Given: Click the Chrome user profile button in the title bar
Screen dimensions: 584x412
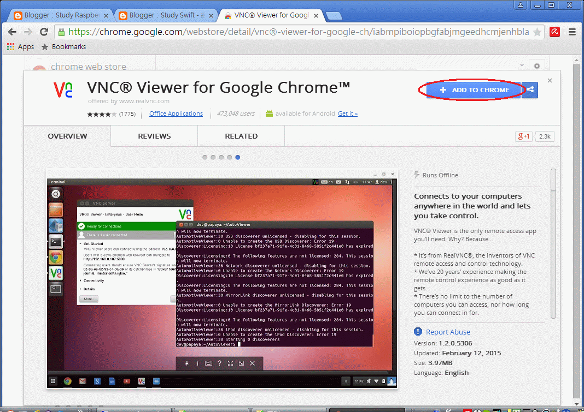Looking at the screenshot, I should tap(521, 5).
